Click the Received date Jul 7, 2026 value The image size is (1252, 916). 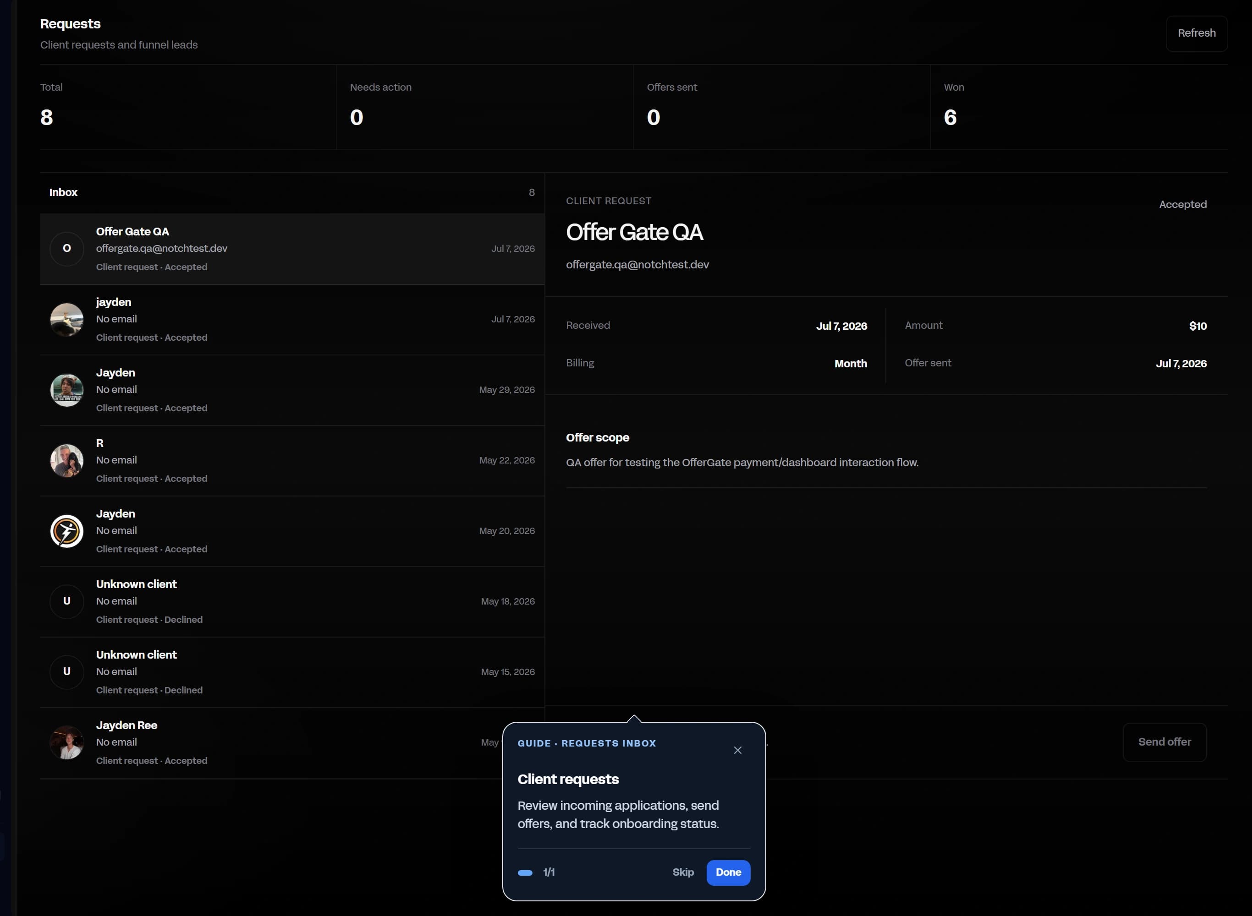[x=841, y=326]
